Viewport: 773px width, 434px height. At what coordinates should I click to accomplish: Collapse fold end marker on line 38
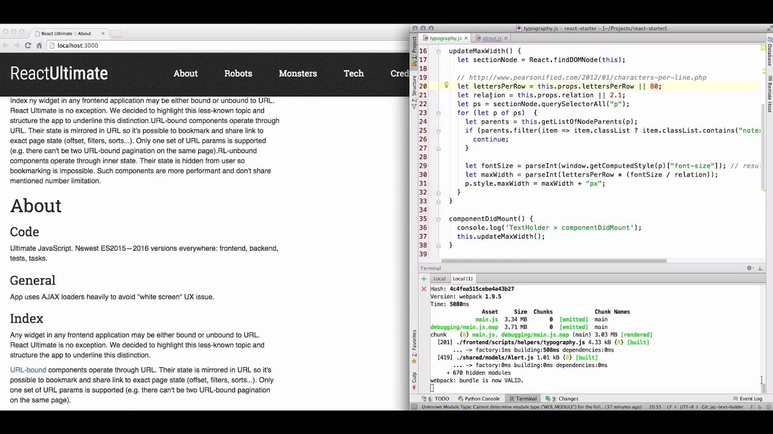[438, 245]
